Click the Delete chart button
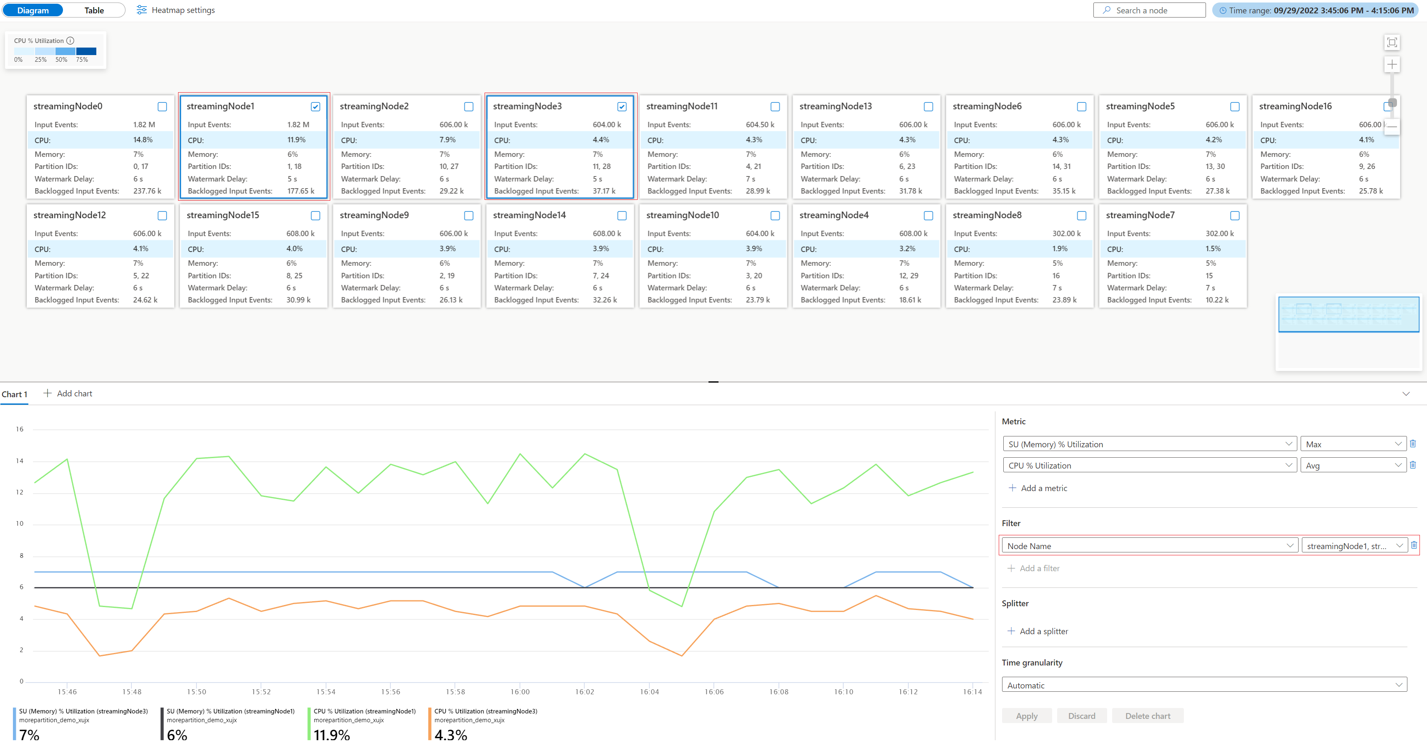Viewport: 1427px width, 741px height. [1147, 716]
